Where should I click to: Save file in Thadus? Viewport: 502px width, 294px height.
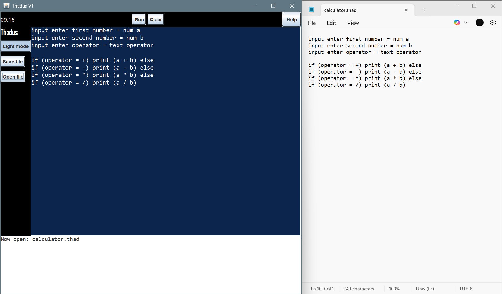coord(13,62)
